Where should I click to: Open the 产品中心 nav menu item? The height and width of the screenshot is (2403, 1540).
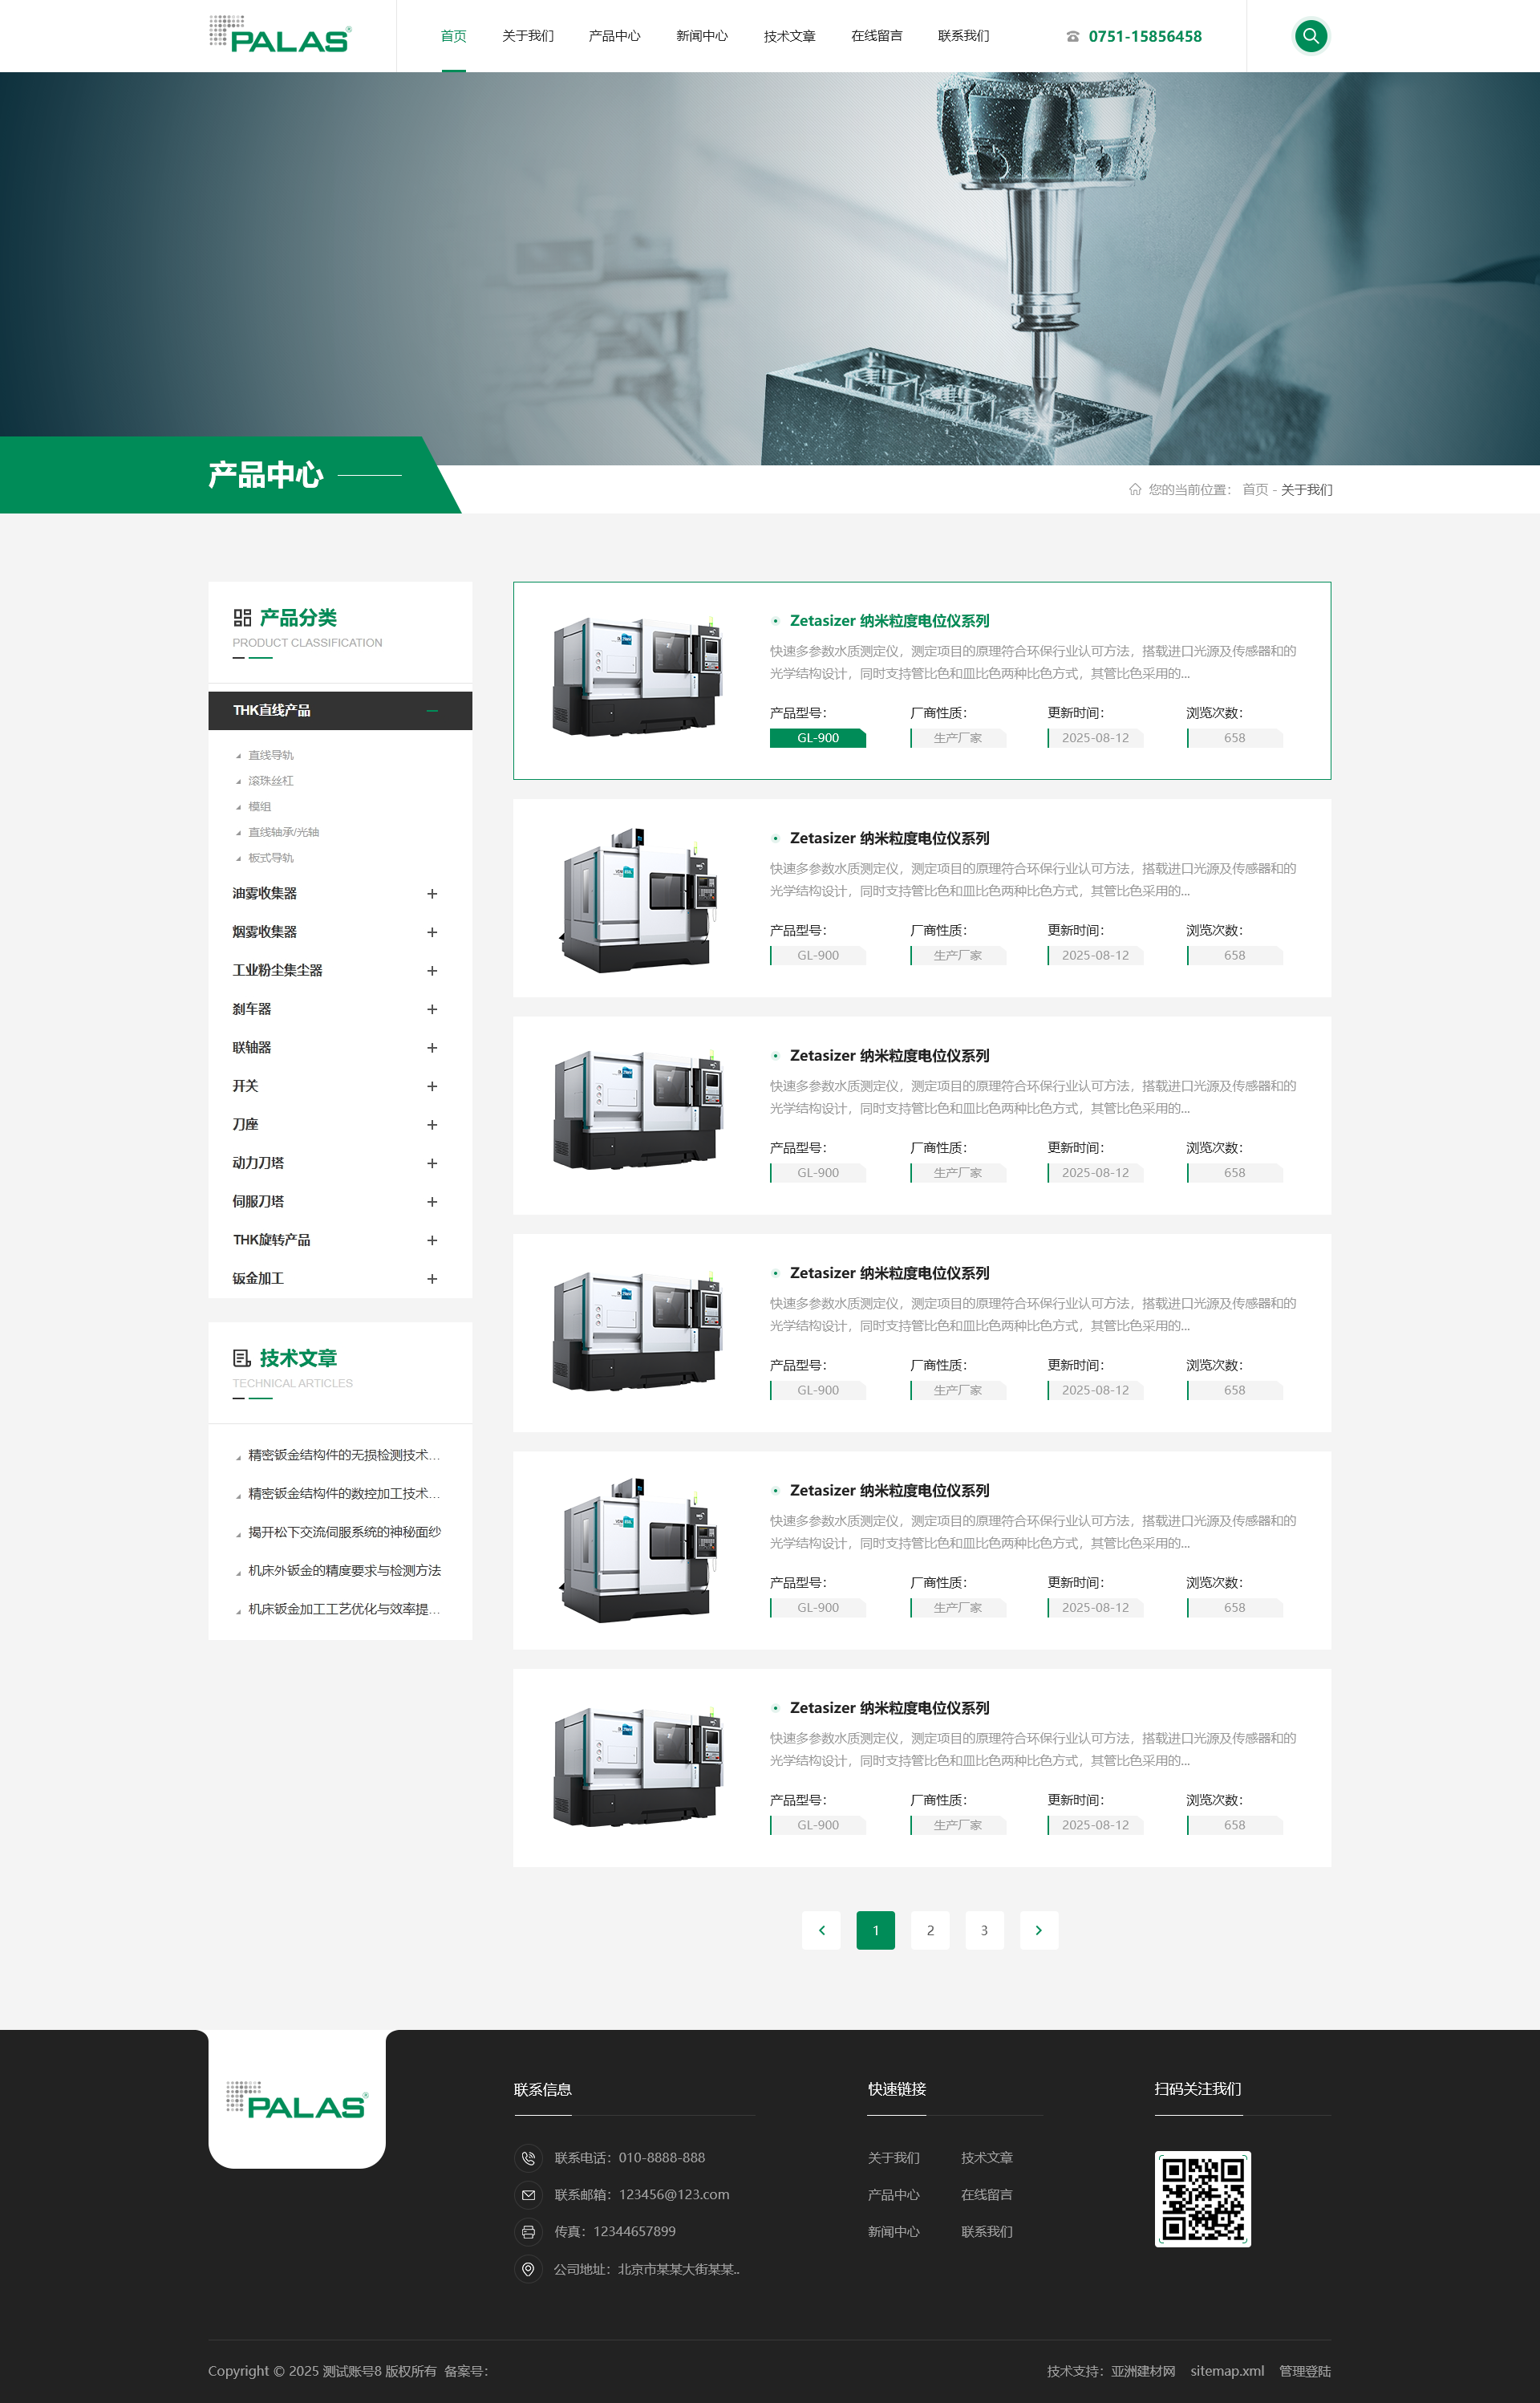(x=614, y=36)
